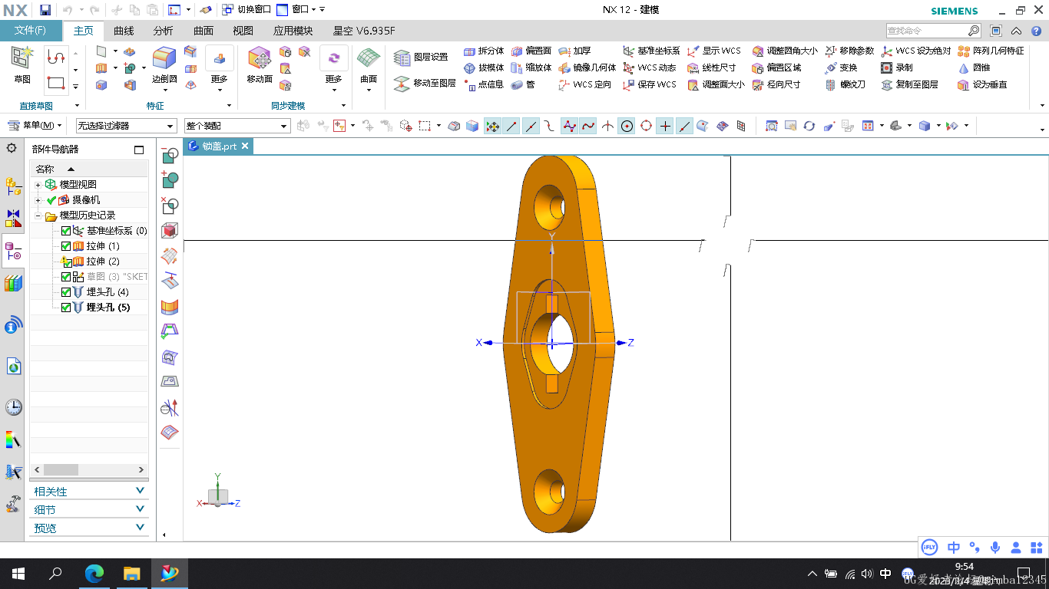1049x589 pixels.
Task: Open 更多 in the 同步建模 group
Action: click(x=333, y=67)
